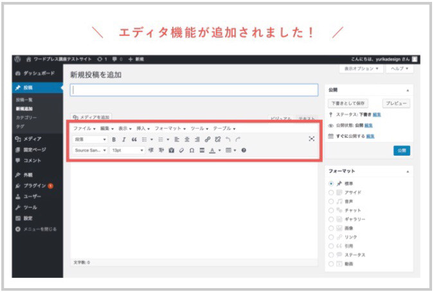Select the リンク post format

click(331, 237)
